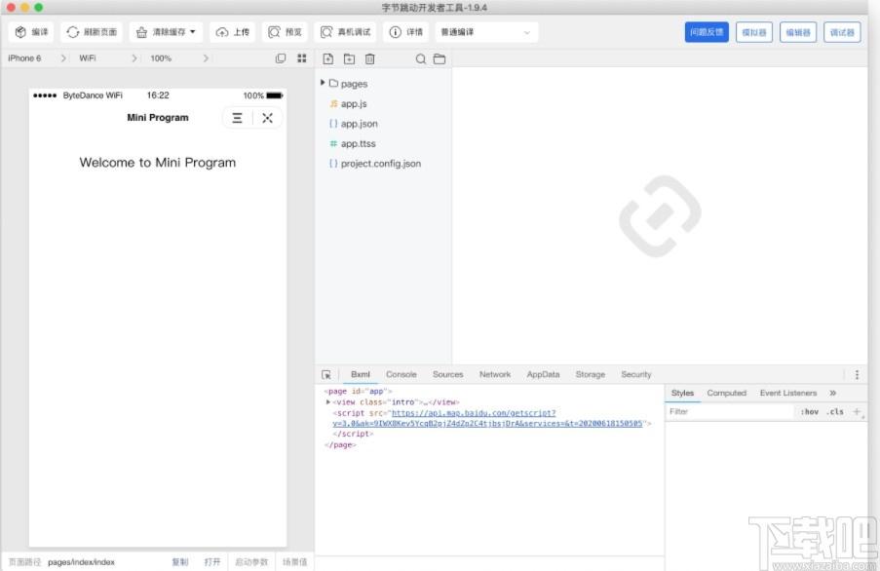
Task: Expand the pages folder
Action: click(x=323, y=83)
